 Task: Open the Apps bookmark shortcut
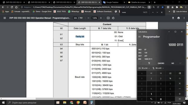pos(6,12)
